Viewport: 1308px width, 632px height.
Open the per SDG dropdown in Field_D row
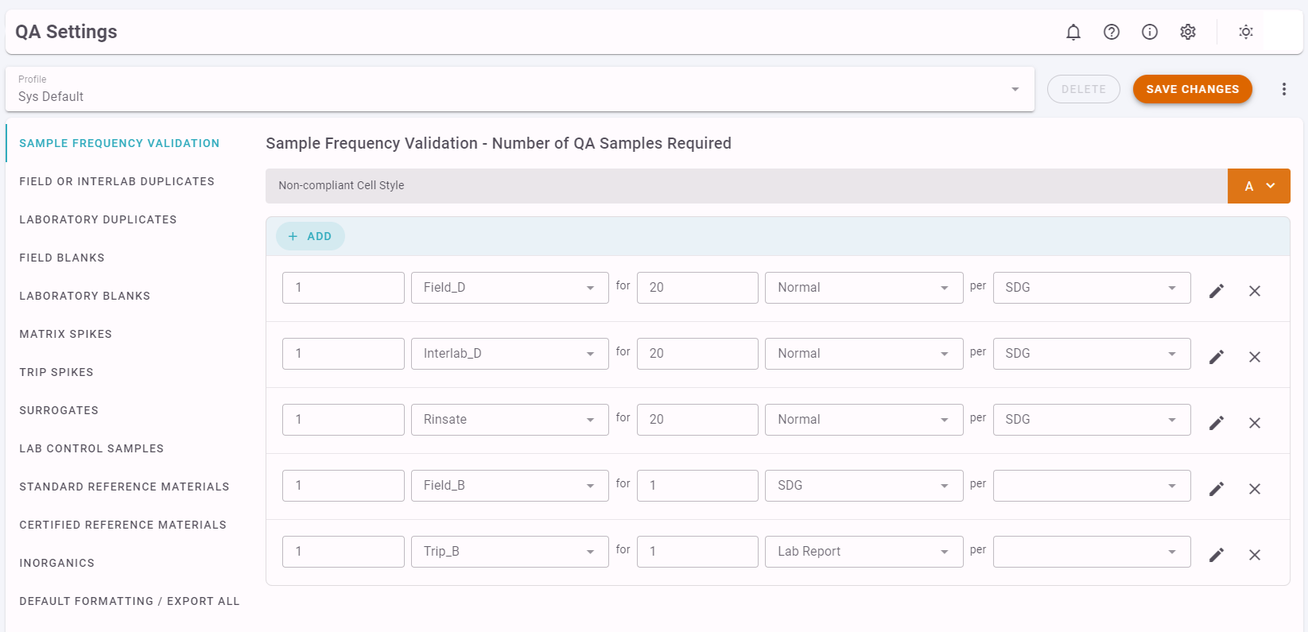(x=1092, y=288)
